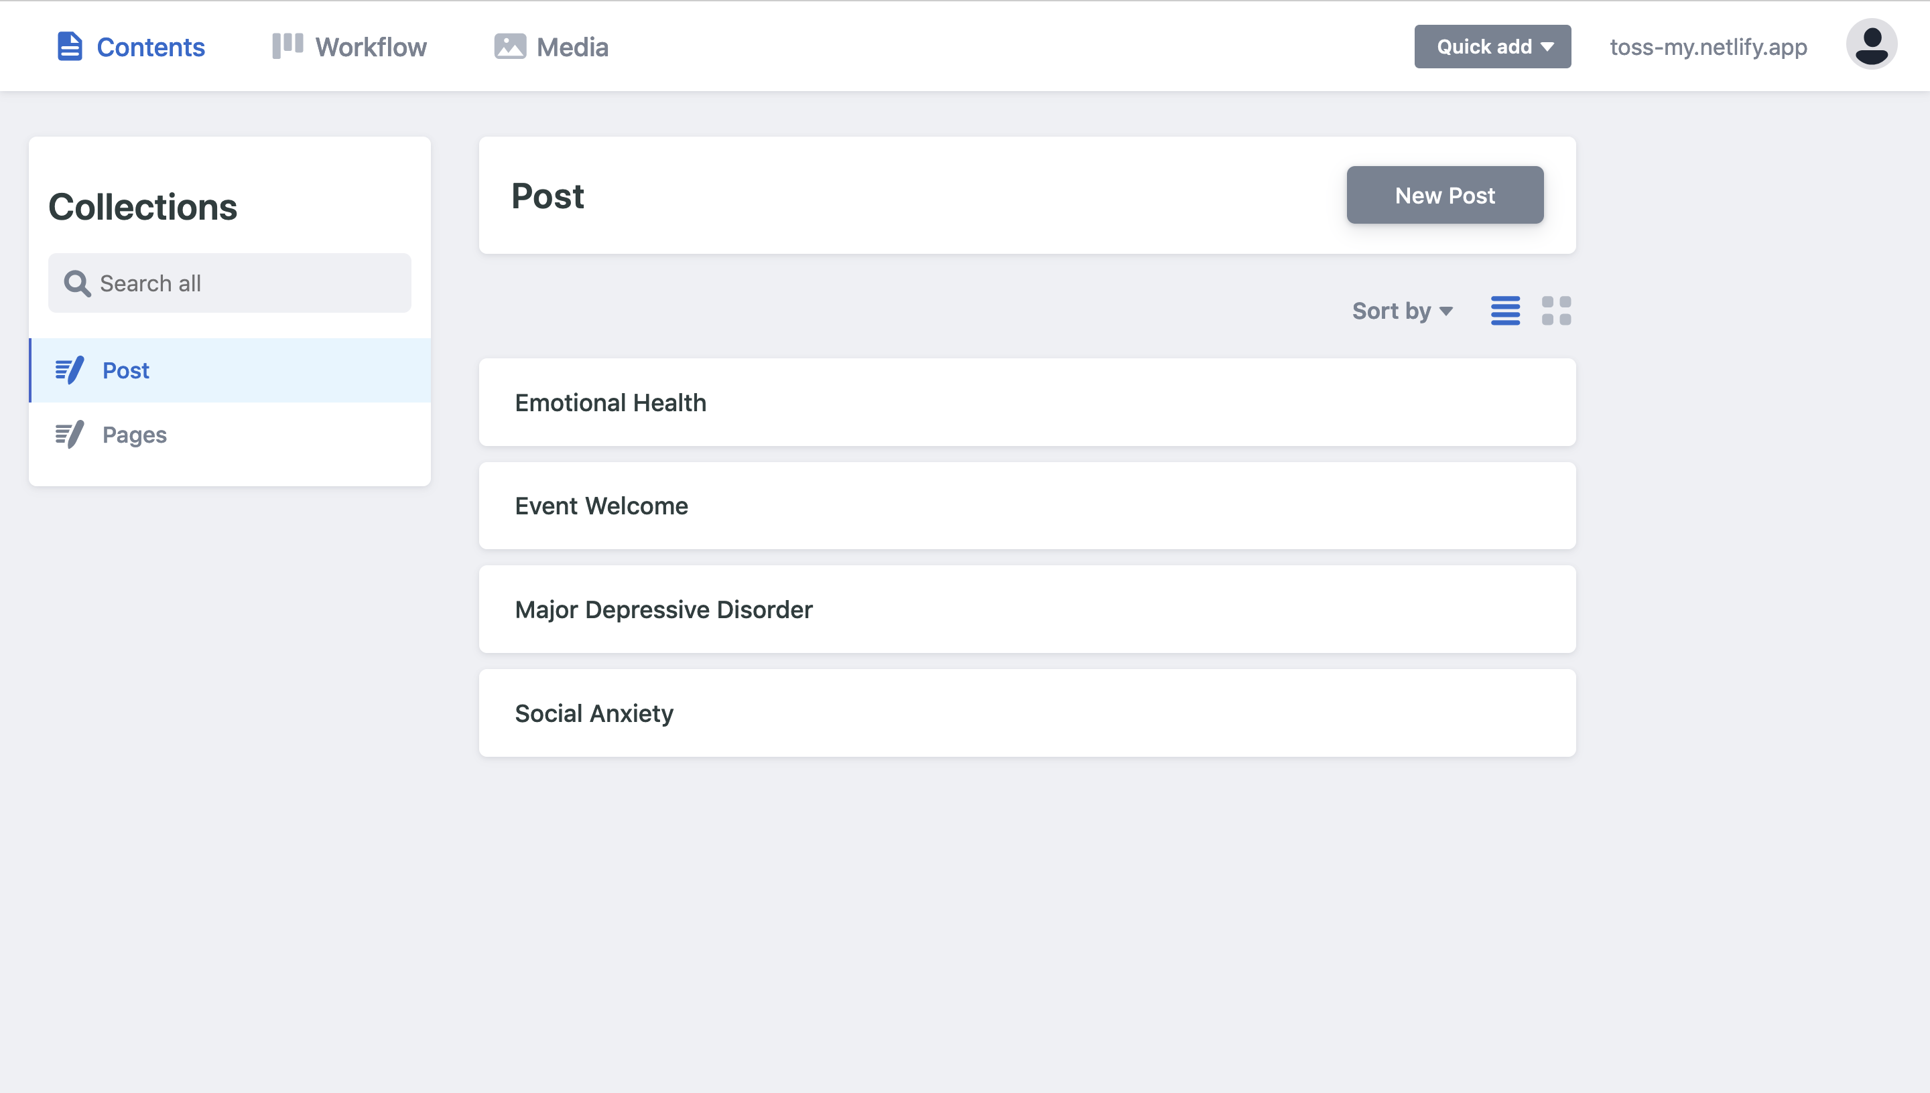This screenshot has width=1930, height=1093.
Task: Click inside the Search all field
Action: tap(229, 283)
